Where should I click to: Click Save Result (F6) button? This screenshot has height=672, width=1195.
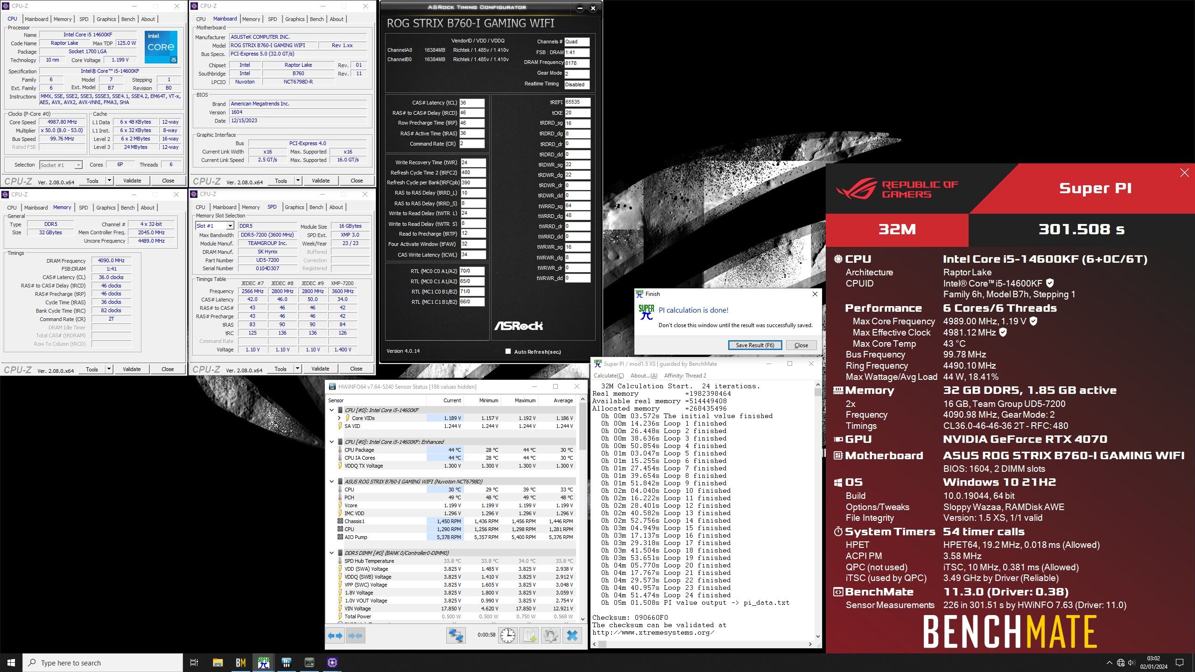click(755, 345)
